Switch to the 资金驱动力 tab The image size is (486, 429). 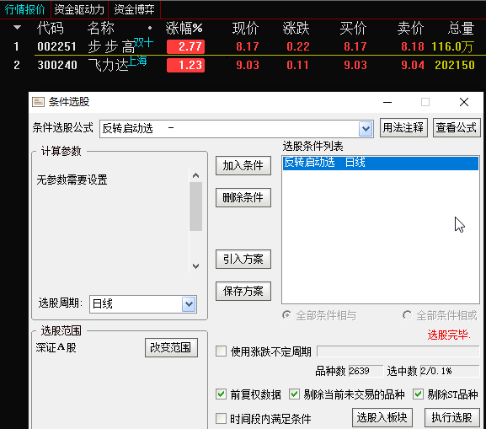coord(79,9)
